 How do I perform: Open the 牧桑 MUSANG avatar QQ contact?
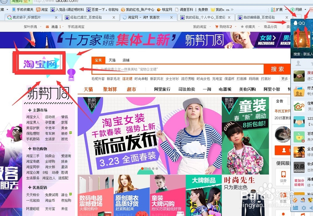299,167
